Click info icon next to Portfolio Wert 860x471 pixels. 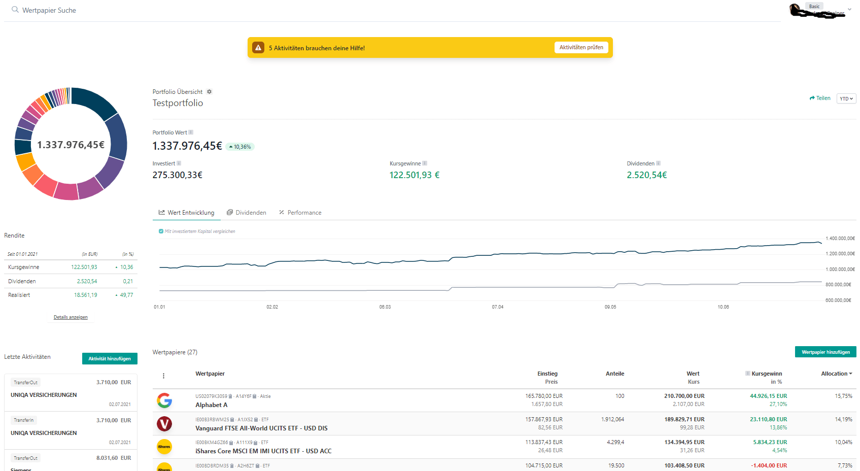tap(191, 132)
